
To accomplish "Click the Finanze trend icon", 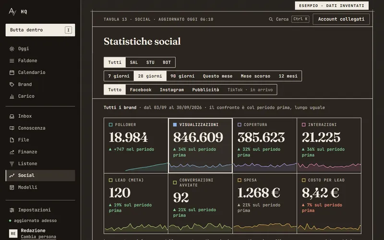I will pyautogui.click(x=12, y=152).
